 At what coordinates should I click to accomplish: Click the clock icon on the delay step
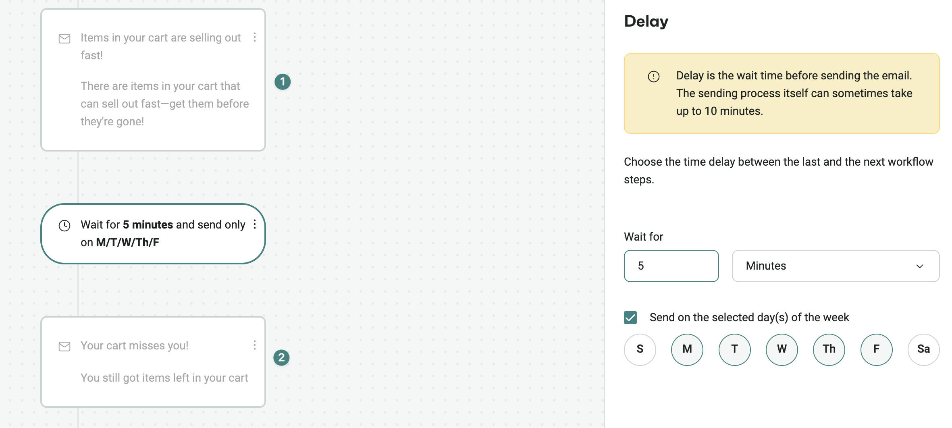[64, 226]
